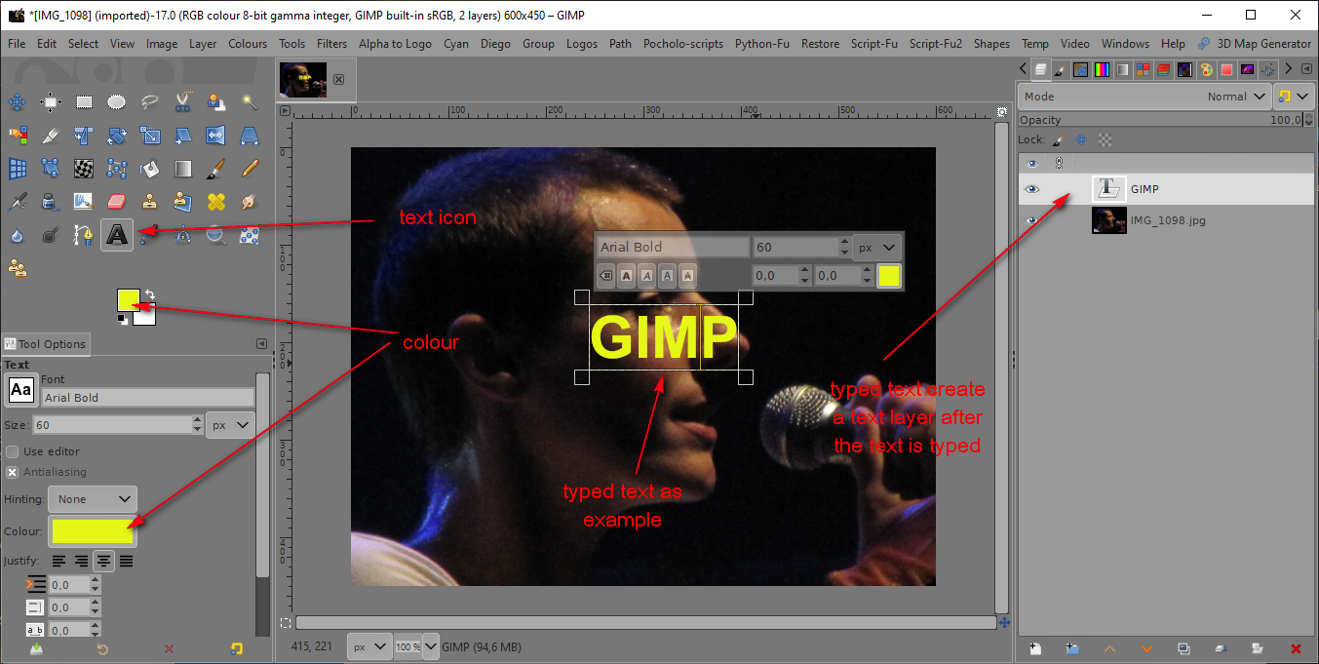Select the Eraser tool
Screen dimensions: 1319x664
pos(117,202)
